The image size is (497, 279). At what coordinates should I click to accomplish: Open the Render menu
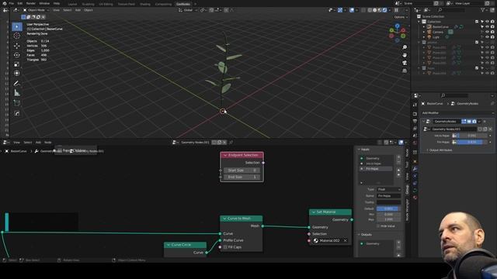[31, 3]
